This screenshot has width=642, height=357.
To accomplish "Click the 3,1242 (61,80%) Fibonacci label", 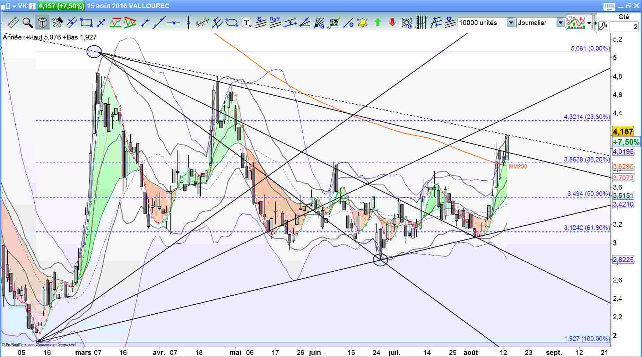I will pyautogui.click(x=587, y=228).
